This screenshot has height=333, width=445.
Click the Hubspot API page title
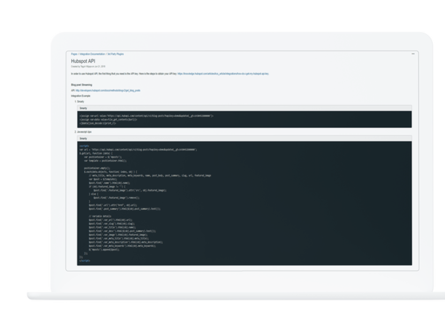(83, 61)
